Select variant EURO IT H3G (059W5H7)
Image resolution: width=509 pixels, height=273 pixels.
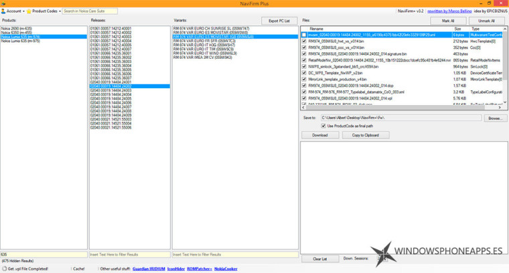click(235, 45)
